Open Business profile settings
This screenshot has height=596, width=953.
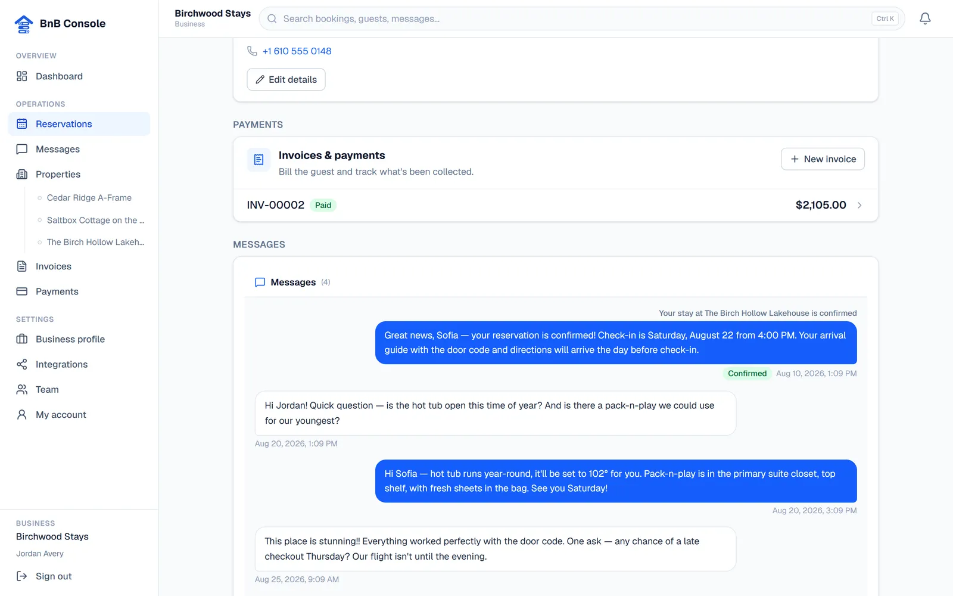click(79, 339)
